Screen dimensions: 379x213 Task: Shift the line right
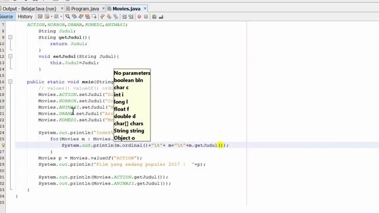pos(131,17)
